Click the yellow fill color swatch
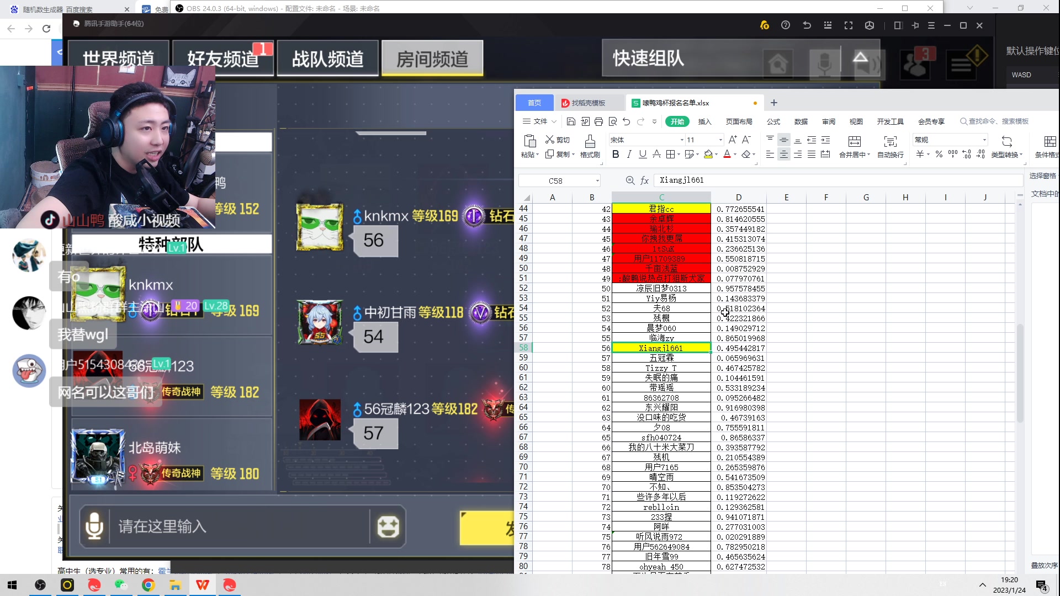This screenshot has height=596, width=1060. click(x=708, y=155)
